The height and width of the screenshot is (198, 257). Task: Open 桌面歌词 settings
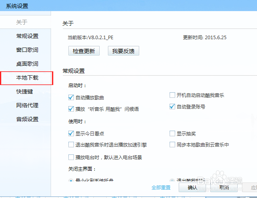(27, 64)
